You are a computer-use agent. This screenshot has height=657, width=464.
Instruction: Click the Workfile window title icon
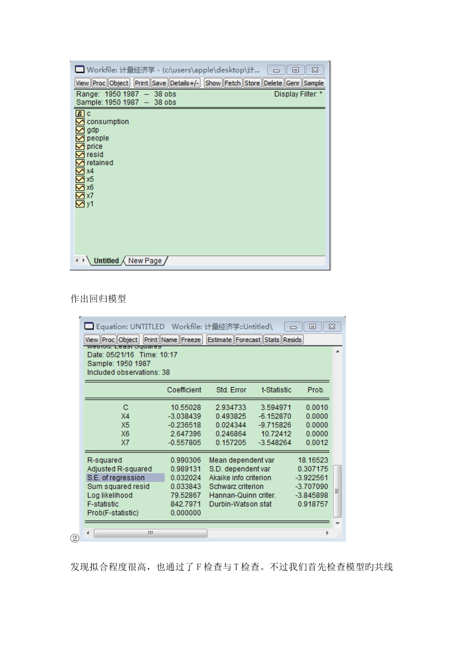click(80, 69)
